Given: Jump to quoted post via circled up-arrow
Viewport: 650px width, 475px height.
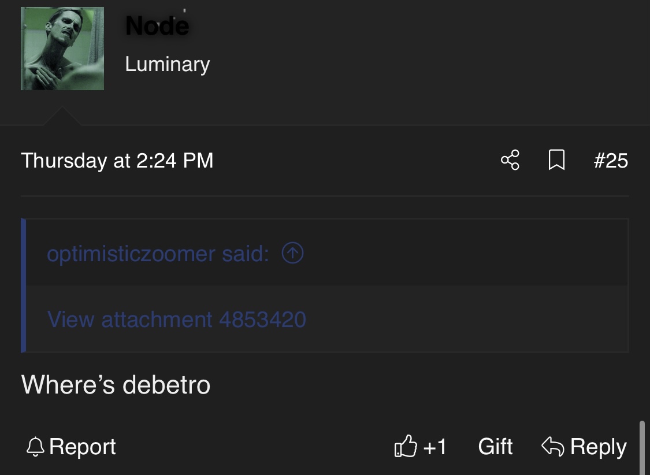Looking at the screenshot, I should (x=292, y=253).
